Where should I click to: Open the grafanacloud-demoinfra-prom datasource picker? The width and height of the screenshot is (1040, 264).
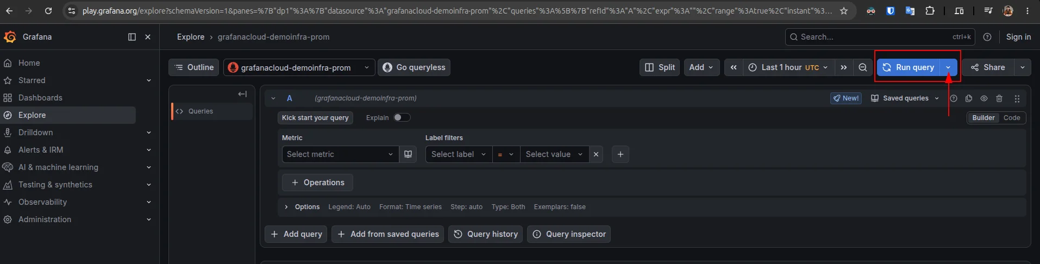coord(299,67)
